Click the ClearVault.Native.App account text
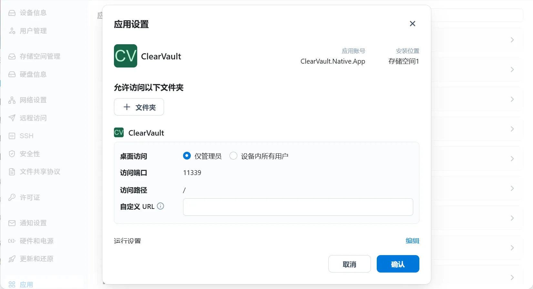This screenshot has width=533, height=289. tap(333, 61)
